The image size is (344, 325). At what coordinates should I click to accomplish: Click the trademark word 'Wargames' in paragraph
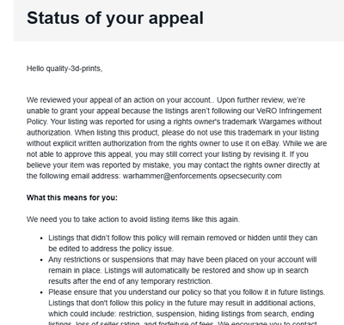[277, 122]
